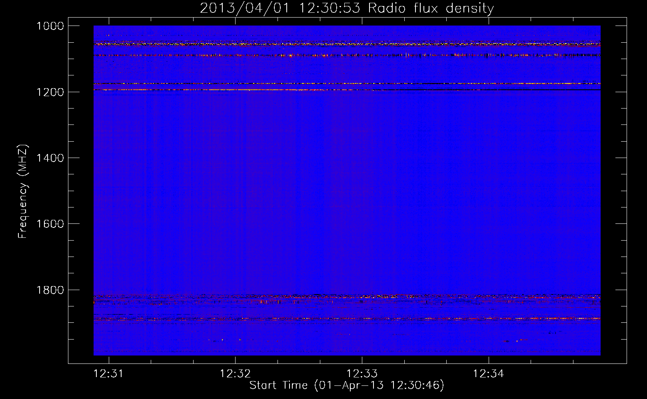The image size is (647, 399).
Task: Select the 1200 frequency axis label
Action: [50, 92]
